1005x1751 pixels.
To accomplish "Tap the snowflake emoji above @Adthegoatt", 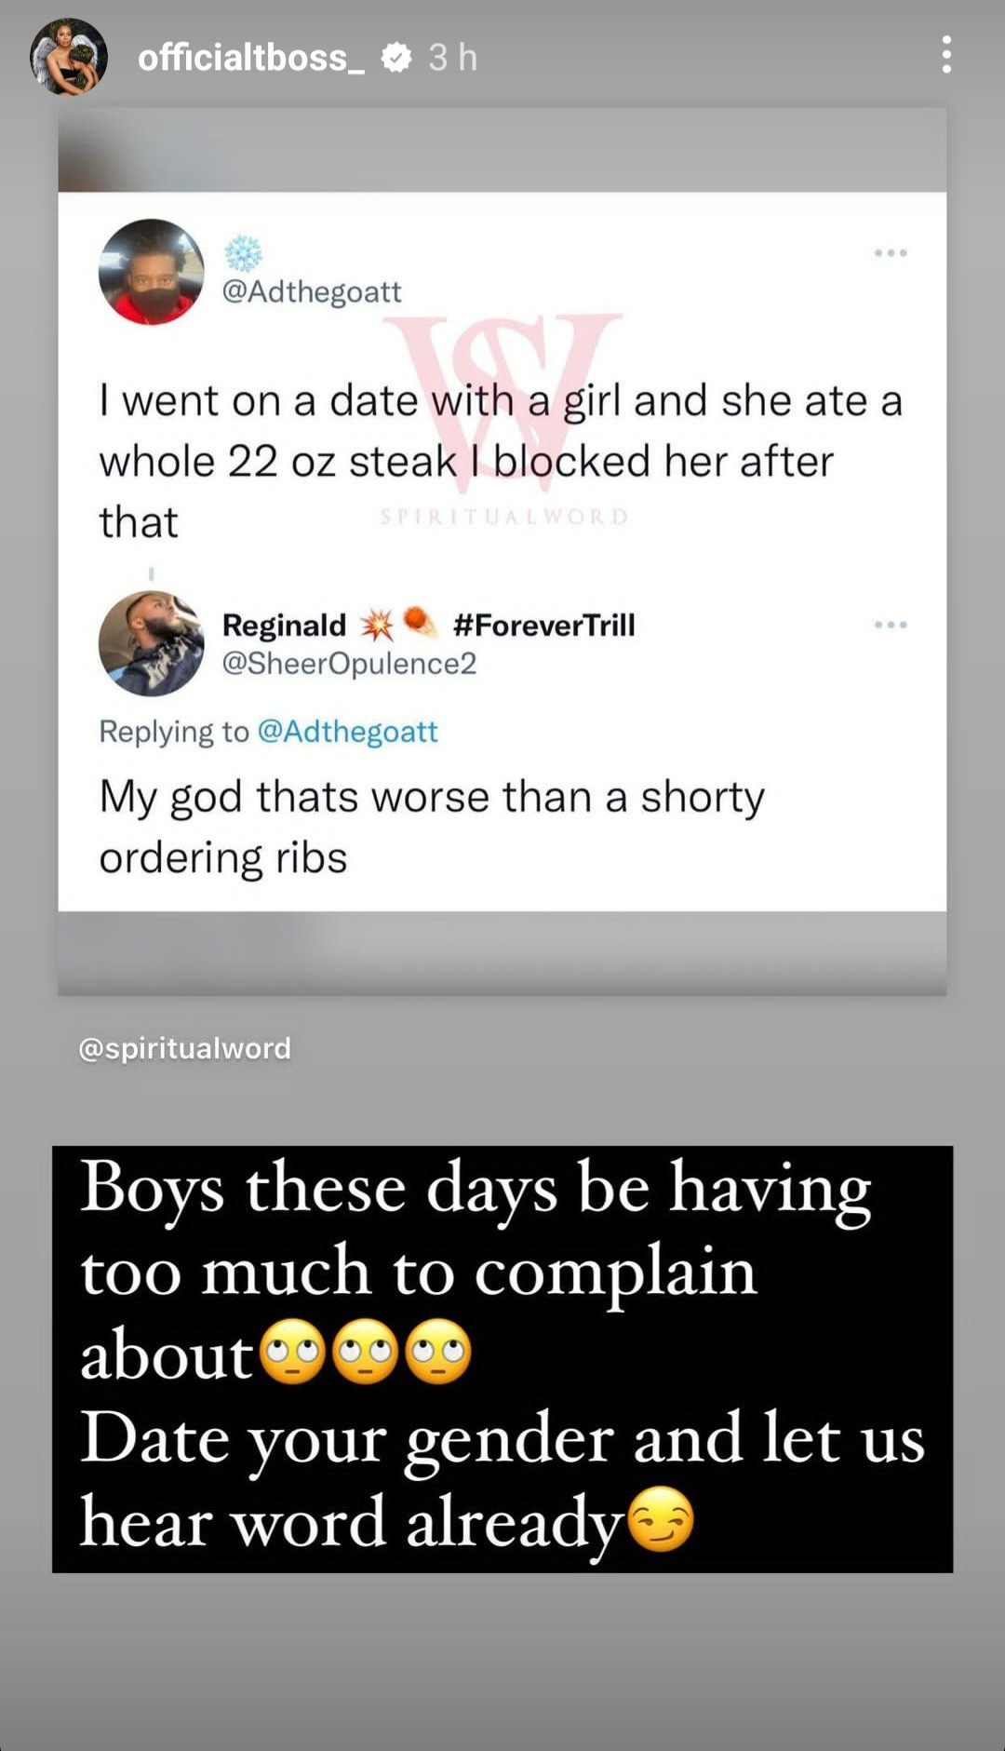I will pos(243,253).
